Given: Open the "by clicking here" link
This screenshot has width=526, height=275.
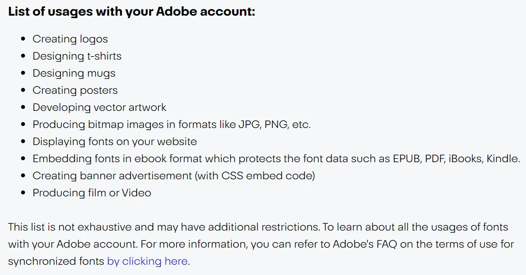Looking at the screenshot, I should [147, 261].
